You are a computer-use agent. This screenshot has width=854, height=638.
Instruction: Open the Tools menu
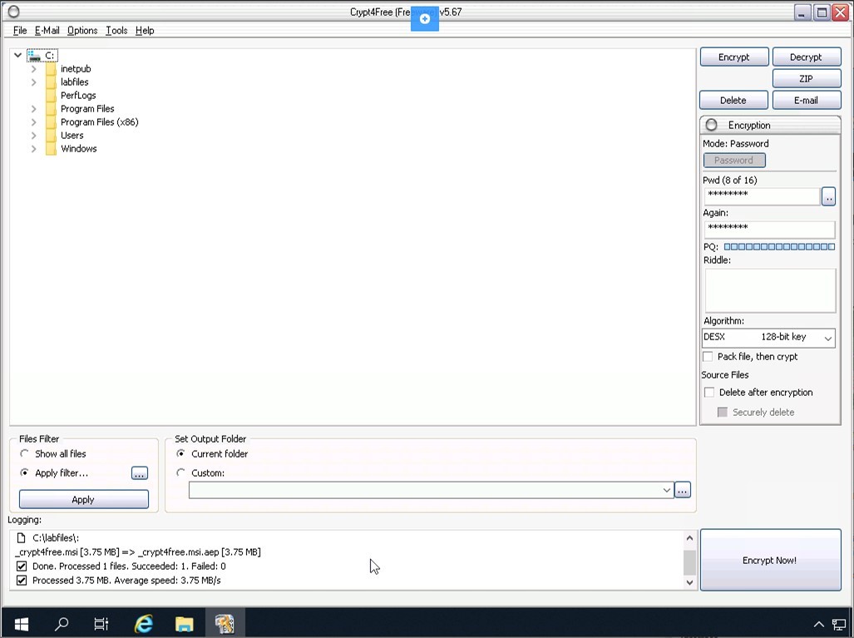[x=116, y=31]
